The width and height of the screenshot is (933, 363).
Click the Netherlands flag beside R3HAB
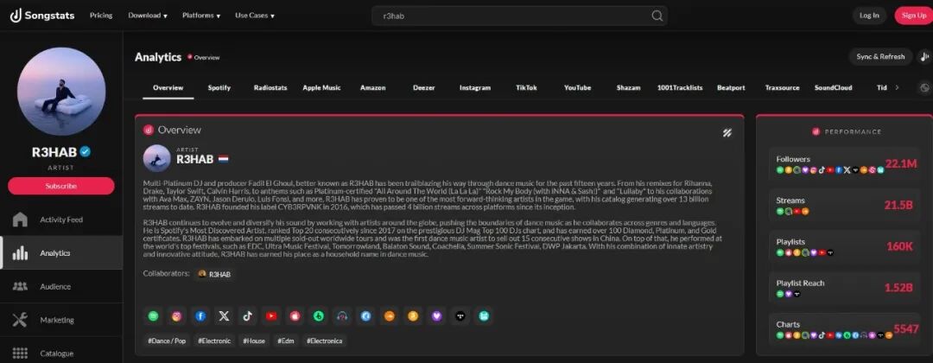pos(223,160)
